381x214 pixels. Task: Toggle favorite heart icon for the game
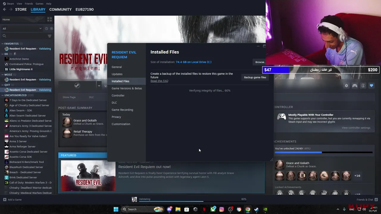371,86
